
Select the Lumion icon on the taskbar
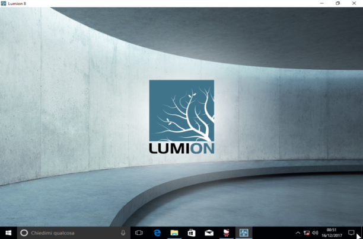[x=244, y=232]
